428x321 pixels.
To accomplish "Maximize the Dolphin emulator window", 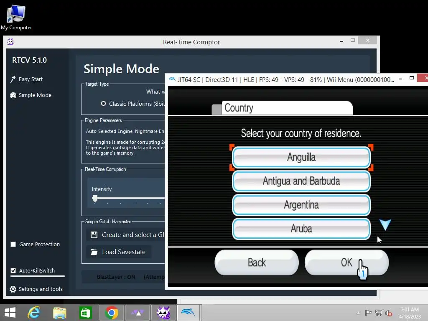I will 412,78.
